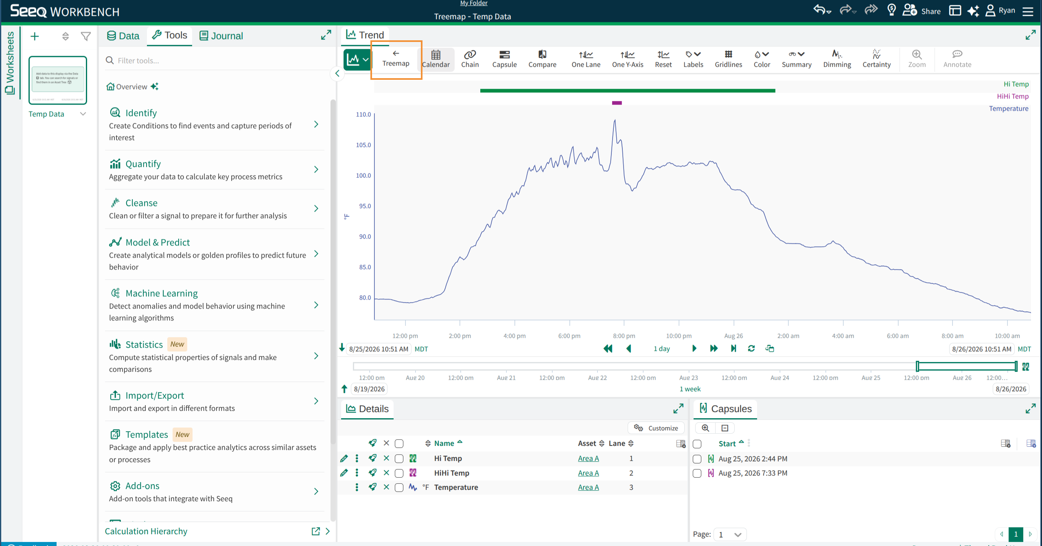
Task: Select the Temp Data worksheet thumbnail
Action: (57, 80)
